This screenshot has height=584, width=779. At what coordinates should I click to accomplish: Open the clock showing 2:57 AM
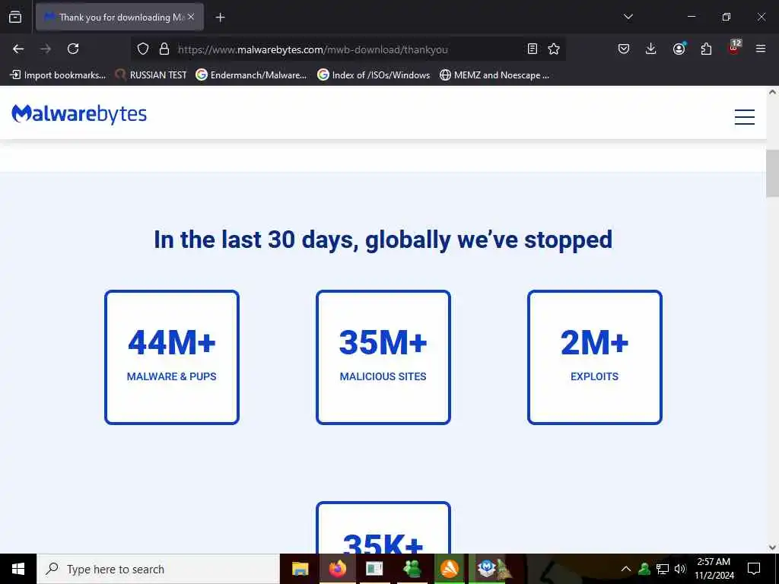point(714,569)
